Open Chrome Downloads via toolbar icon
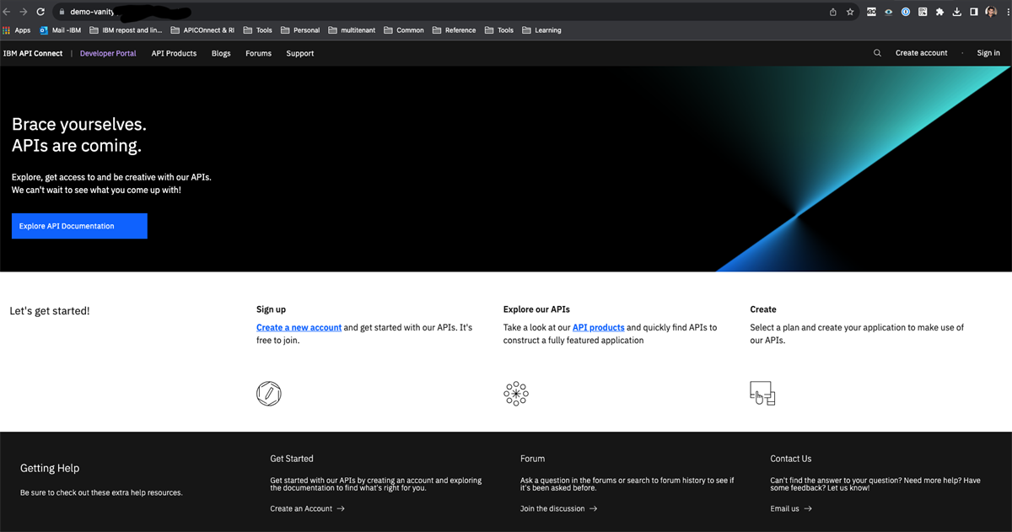This screenshot has height=532, width=1012. click(x=955, y=12)
